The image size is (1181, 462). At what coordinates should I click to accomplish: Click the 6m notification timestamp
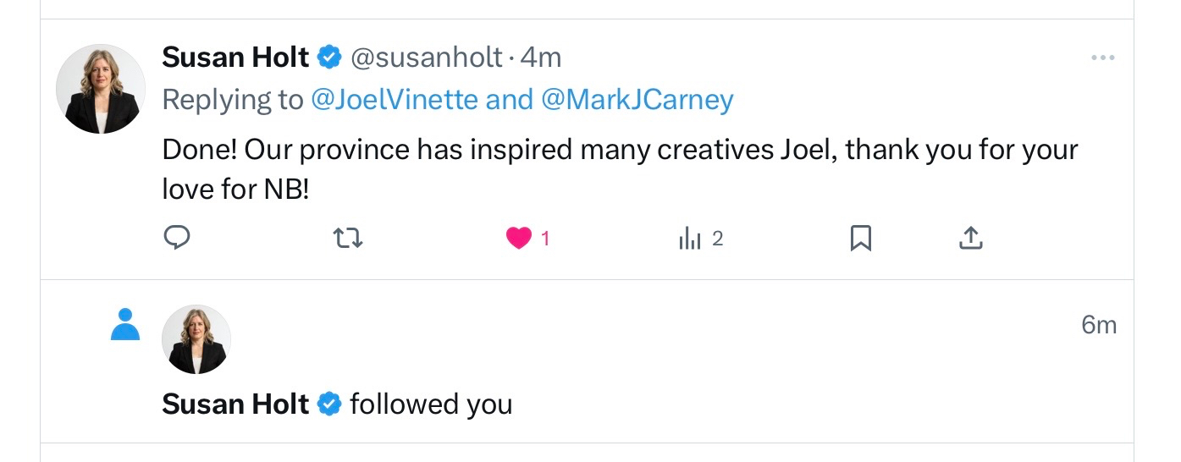(x=1099, y=325)
